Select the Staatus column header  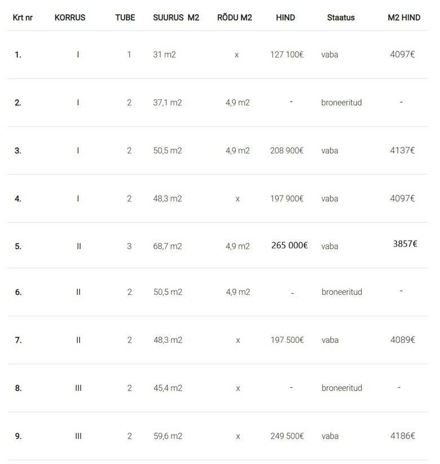pyautogui.click(x=341, y=17)
